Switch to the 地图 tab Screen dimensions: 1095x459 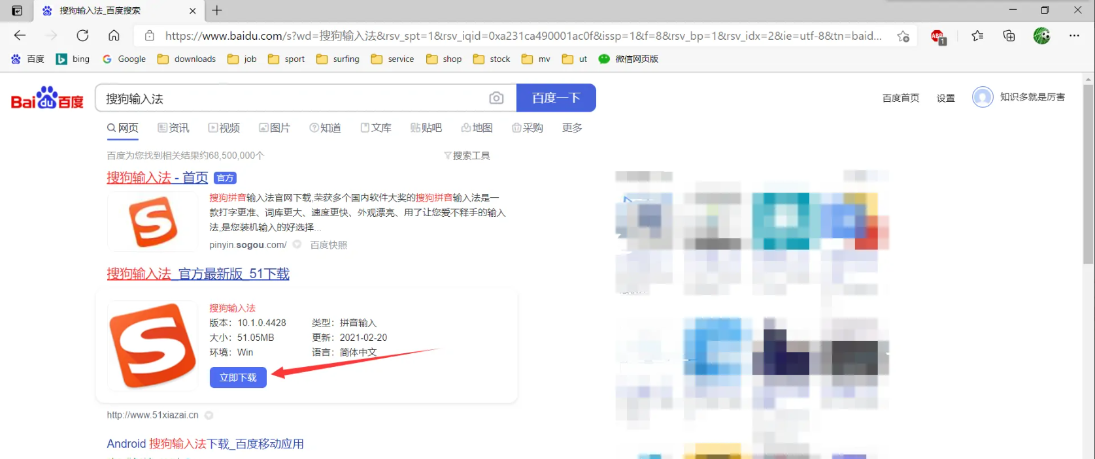tap(477, 128)
